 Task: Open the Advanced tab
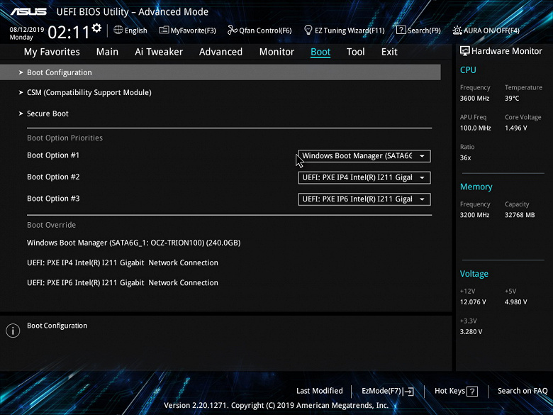click(220, 52)
